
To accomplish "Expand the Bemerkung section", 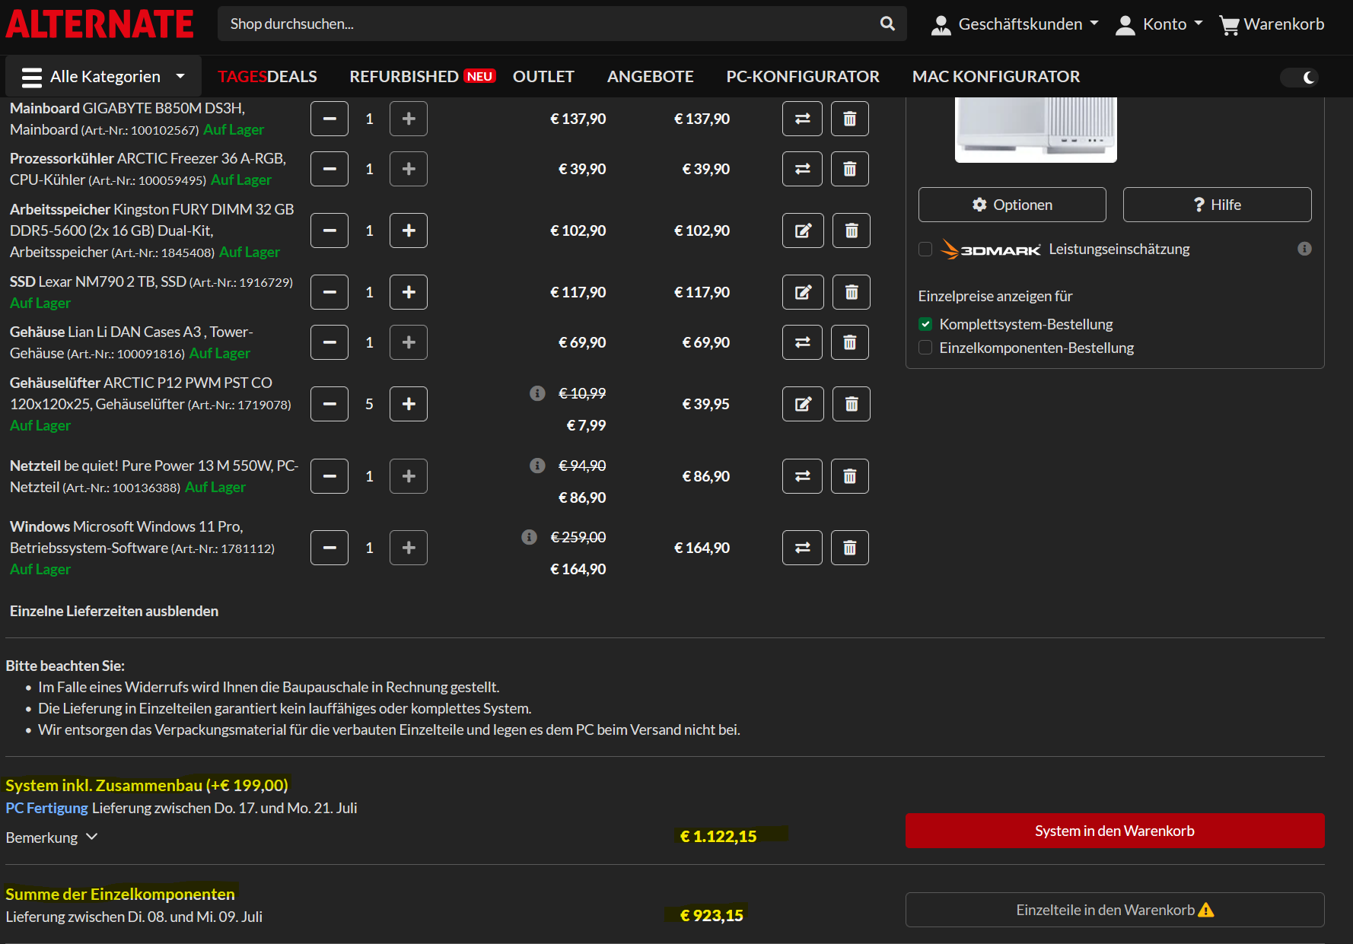I will click(52, 838).
